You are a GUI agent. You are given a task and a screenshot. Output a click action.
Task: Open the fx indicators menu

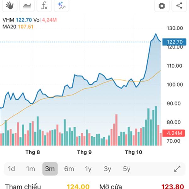pyautogui.click(x=44, y=5)
